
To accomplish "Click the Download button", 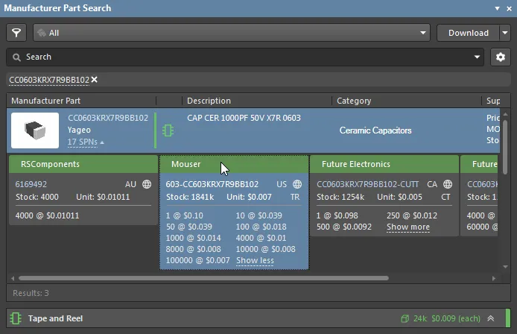I will click(x=468, y=33).
